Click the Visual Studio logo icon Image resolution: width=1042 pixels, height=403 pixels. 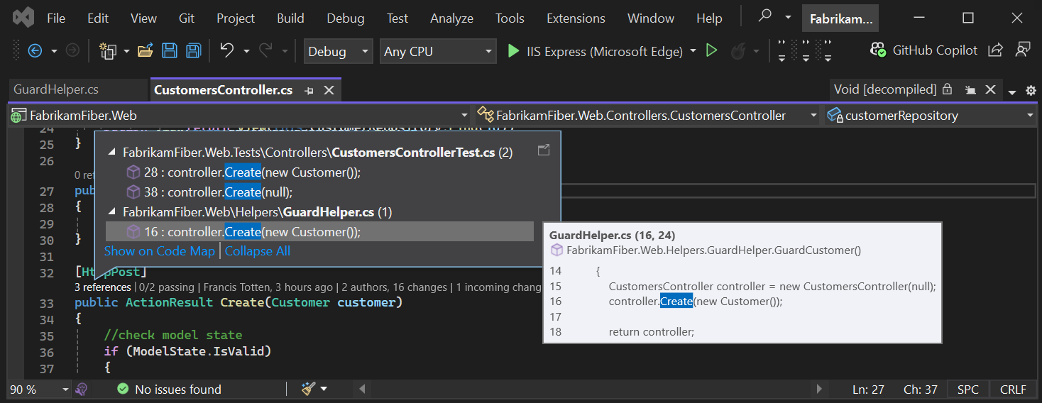click(23, 18)
